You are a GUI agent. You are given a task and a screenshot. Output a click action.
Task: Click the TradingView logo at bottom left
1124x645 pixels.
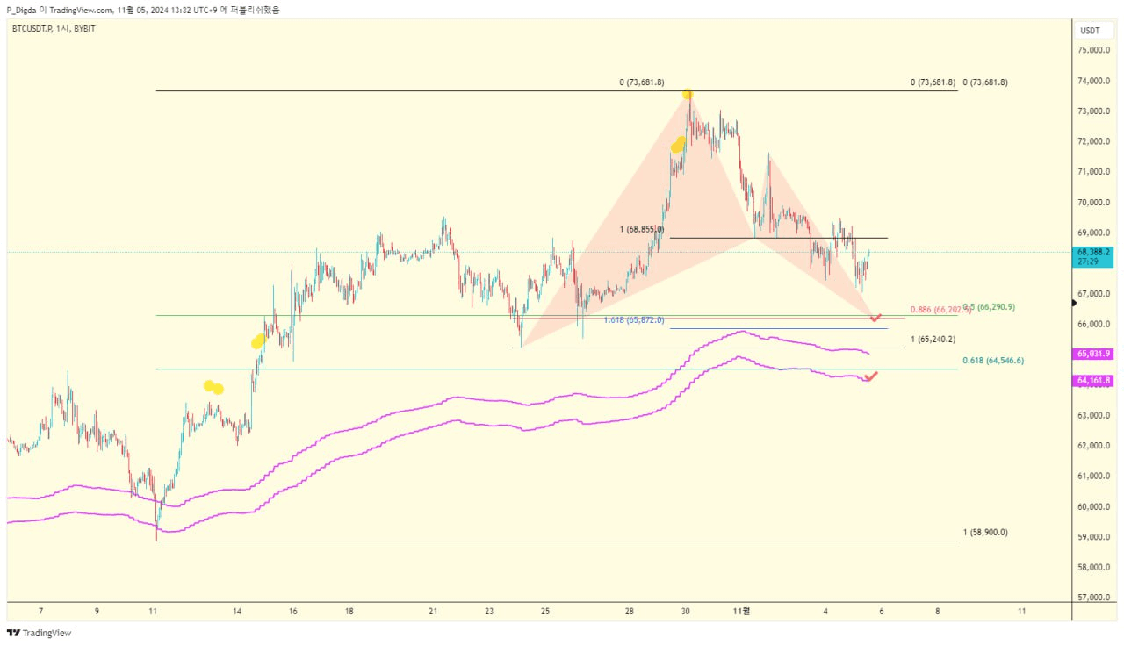coord(39,633)
